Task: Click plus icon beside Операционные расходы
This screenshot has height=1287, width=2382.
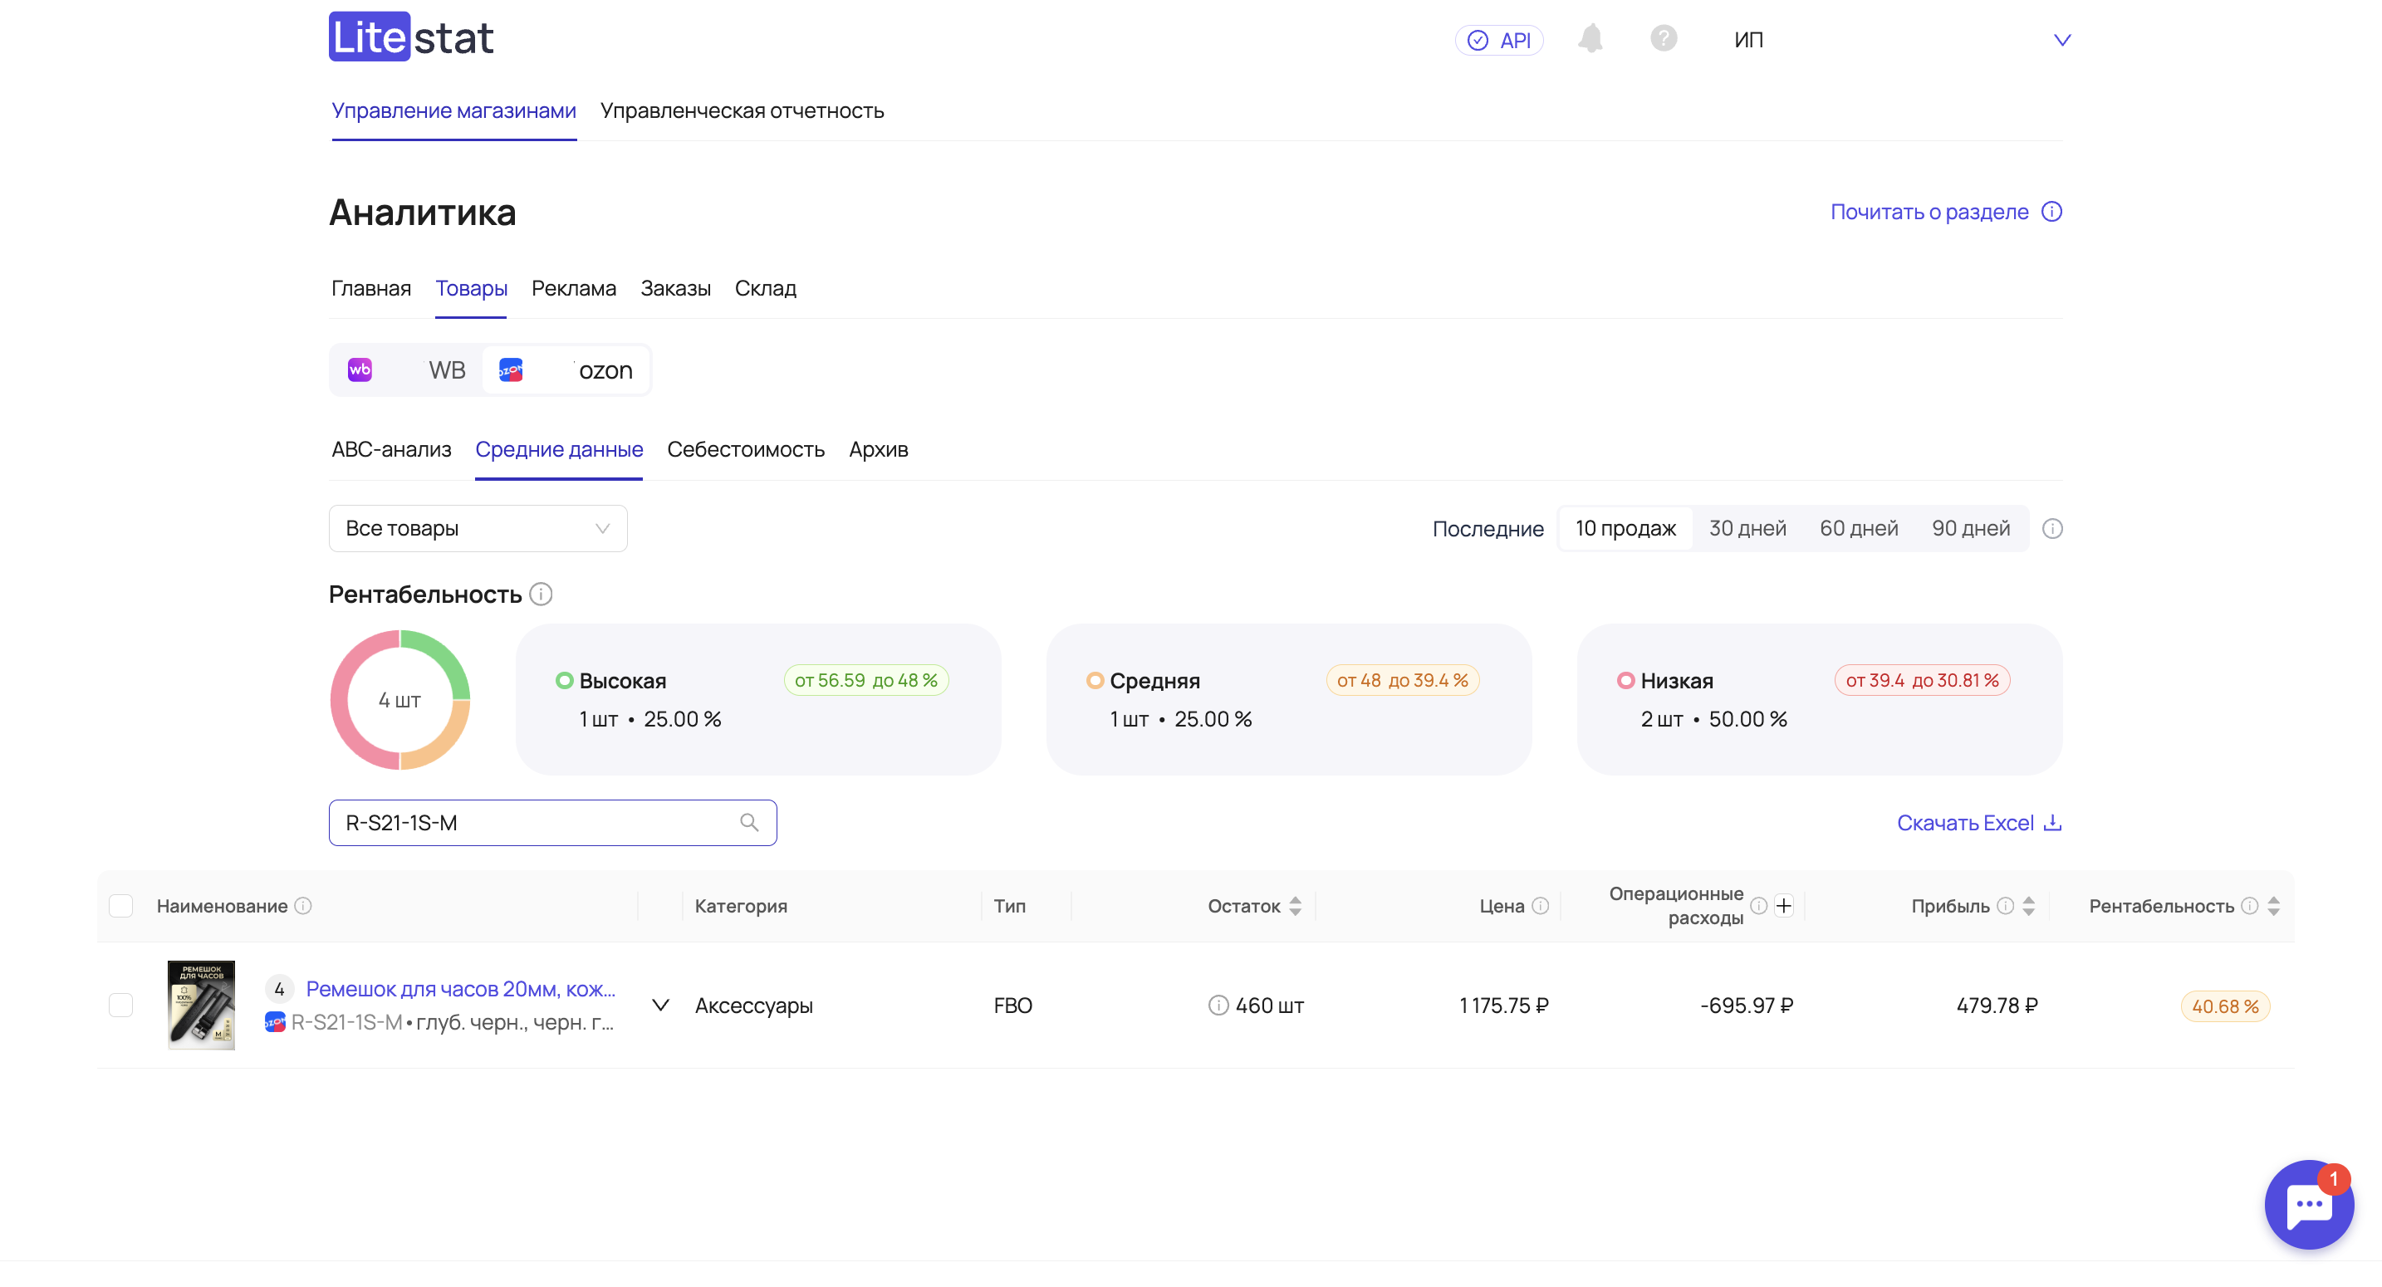Action: point(1784,905)
